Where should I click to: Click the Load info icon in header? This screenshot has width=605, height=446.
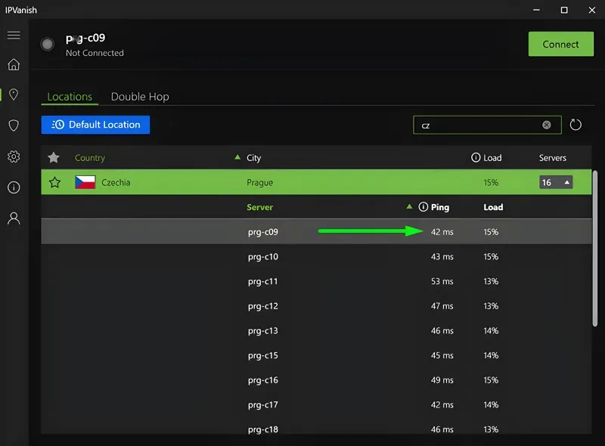point(476,157)
